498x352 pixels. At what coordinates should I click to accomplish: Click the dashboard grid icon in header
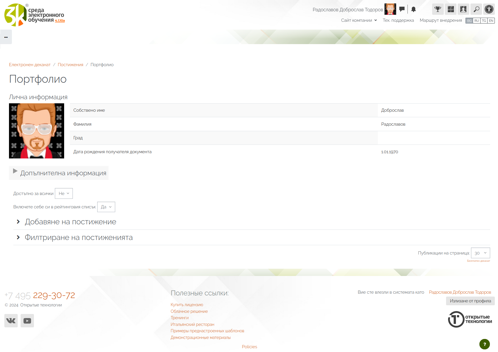(x=450, y=9)
